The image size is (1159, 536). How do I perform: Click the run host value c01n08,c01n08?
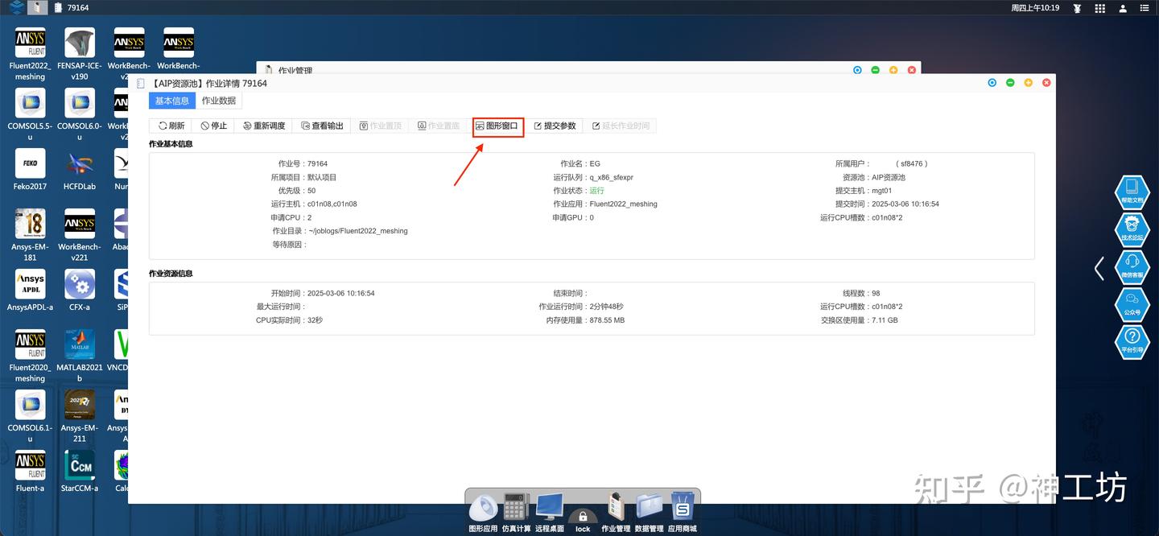pos(332,204)
